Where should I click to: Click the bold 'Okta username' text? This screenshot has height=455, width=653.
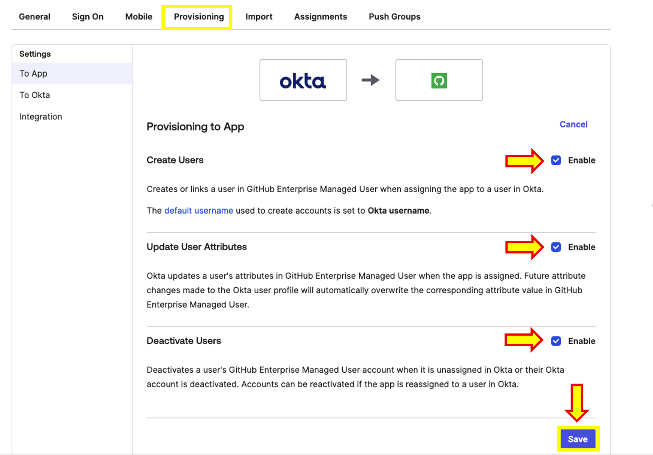point(399,211)
